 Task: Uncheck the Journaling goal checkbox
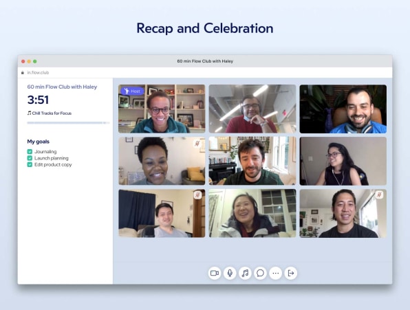point(30,151)
